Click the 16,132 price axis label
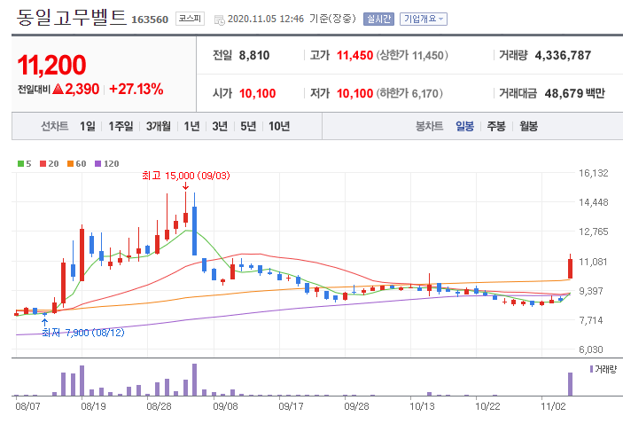 [x=593, y=173]
